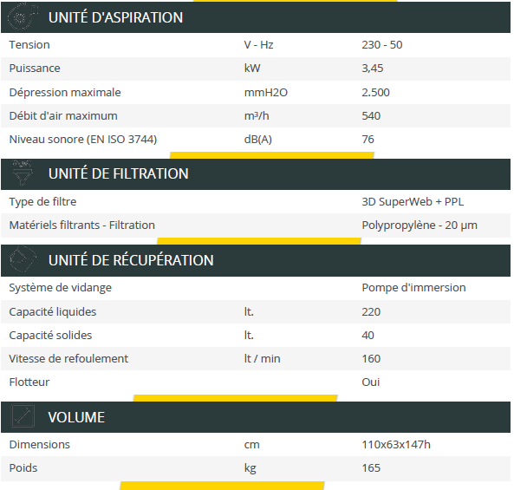
Task: Select the Capacité liquides row label
Action: [53, 312]
